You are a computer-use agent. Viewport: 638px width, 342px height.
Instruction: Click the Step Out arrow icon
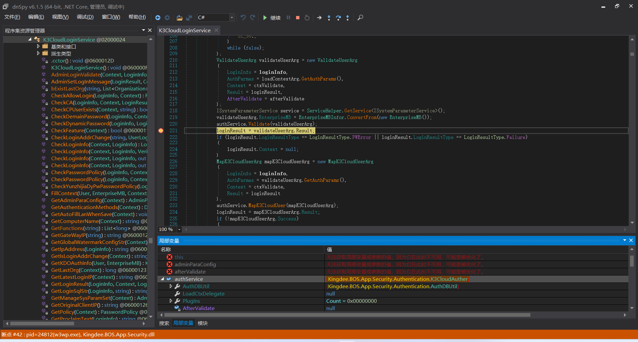coord(348,18)
